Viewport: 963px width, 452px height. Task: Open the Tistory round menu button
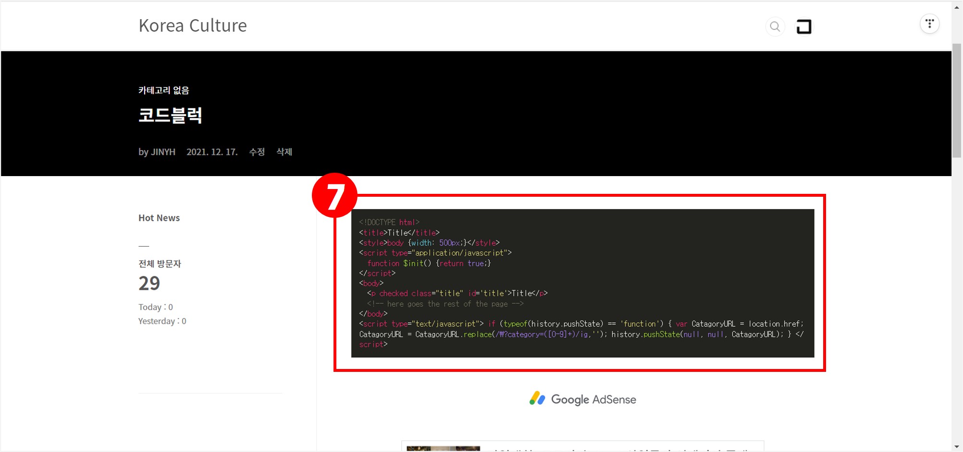(929, 24)
